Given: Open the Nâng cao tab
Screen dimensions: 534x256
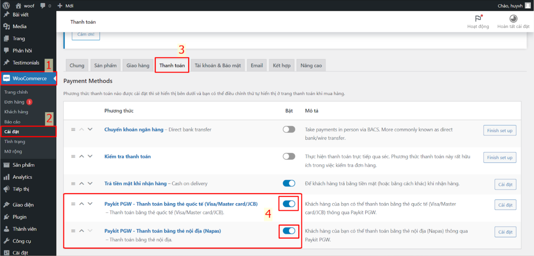Looking at the screenshot, I should coord(311,65).
